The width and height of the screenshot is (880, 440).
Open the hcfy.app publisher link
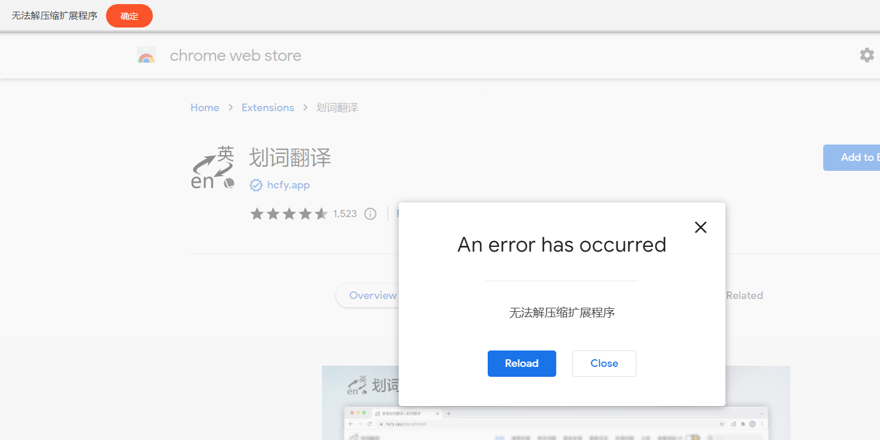(x=287, y=185)
